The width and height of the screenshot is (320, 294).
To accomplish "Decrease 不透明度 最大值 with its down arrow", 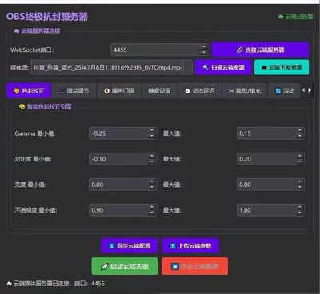I will click(300, 213).
